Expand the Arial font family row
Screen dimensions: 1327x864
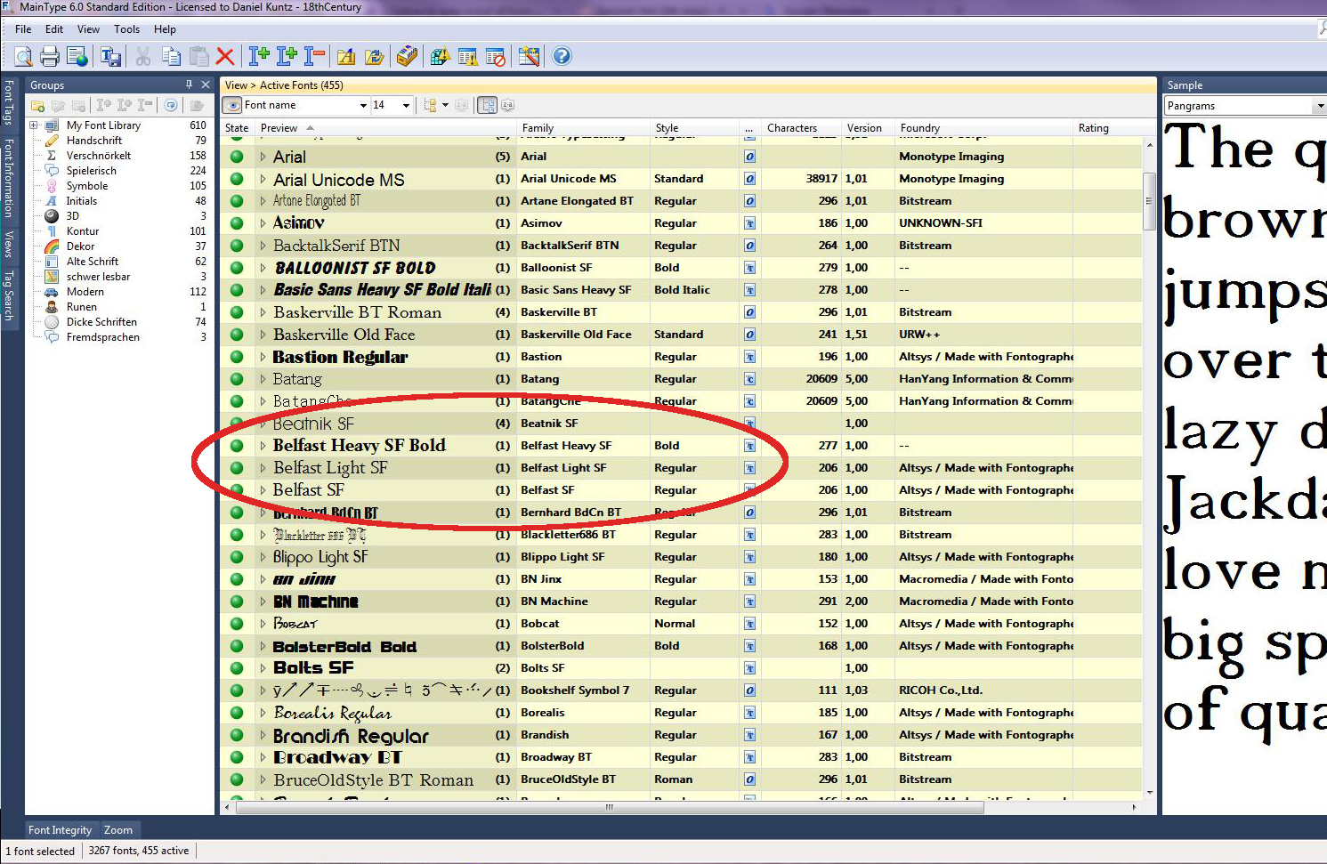(x=263, y=157)
